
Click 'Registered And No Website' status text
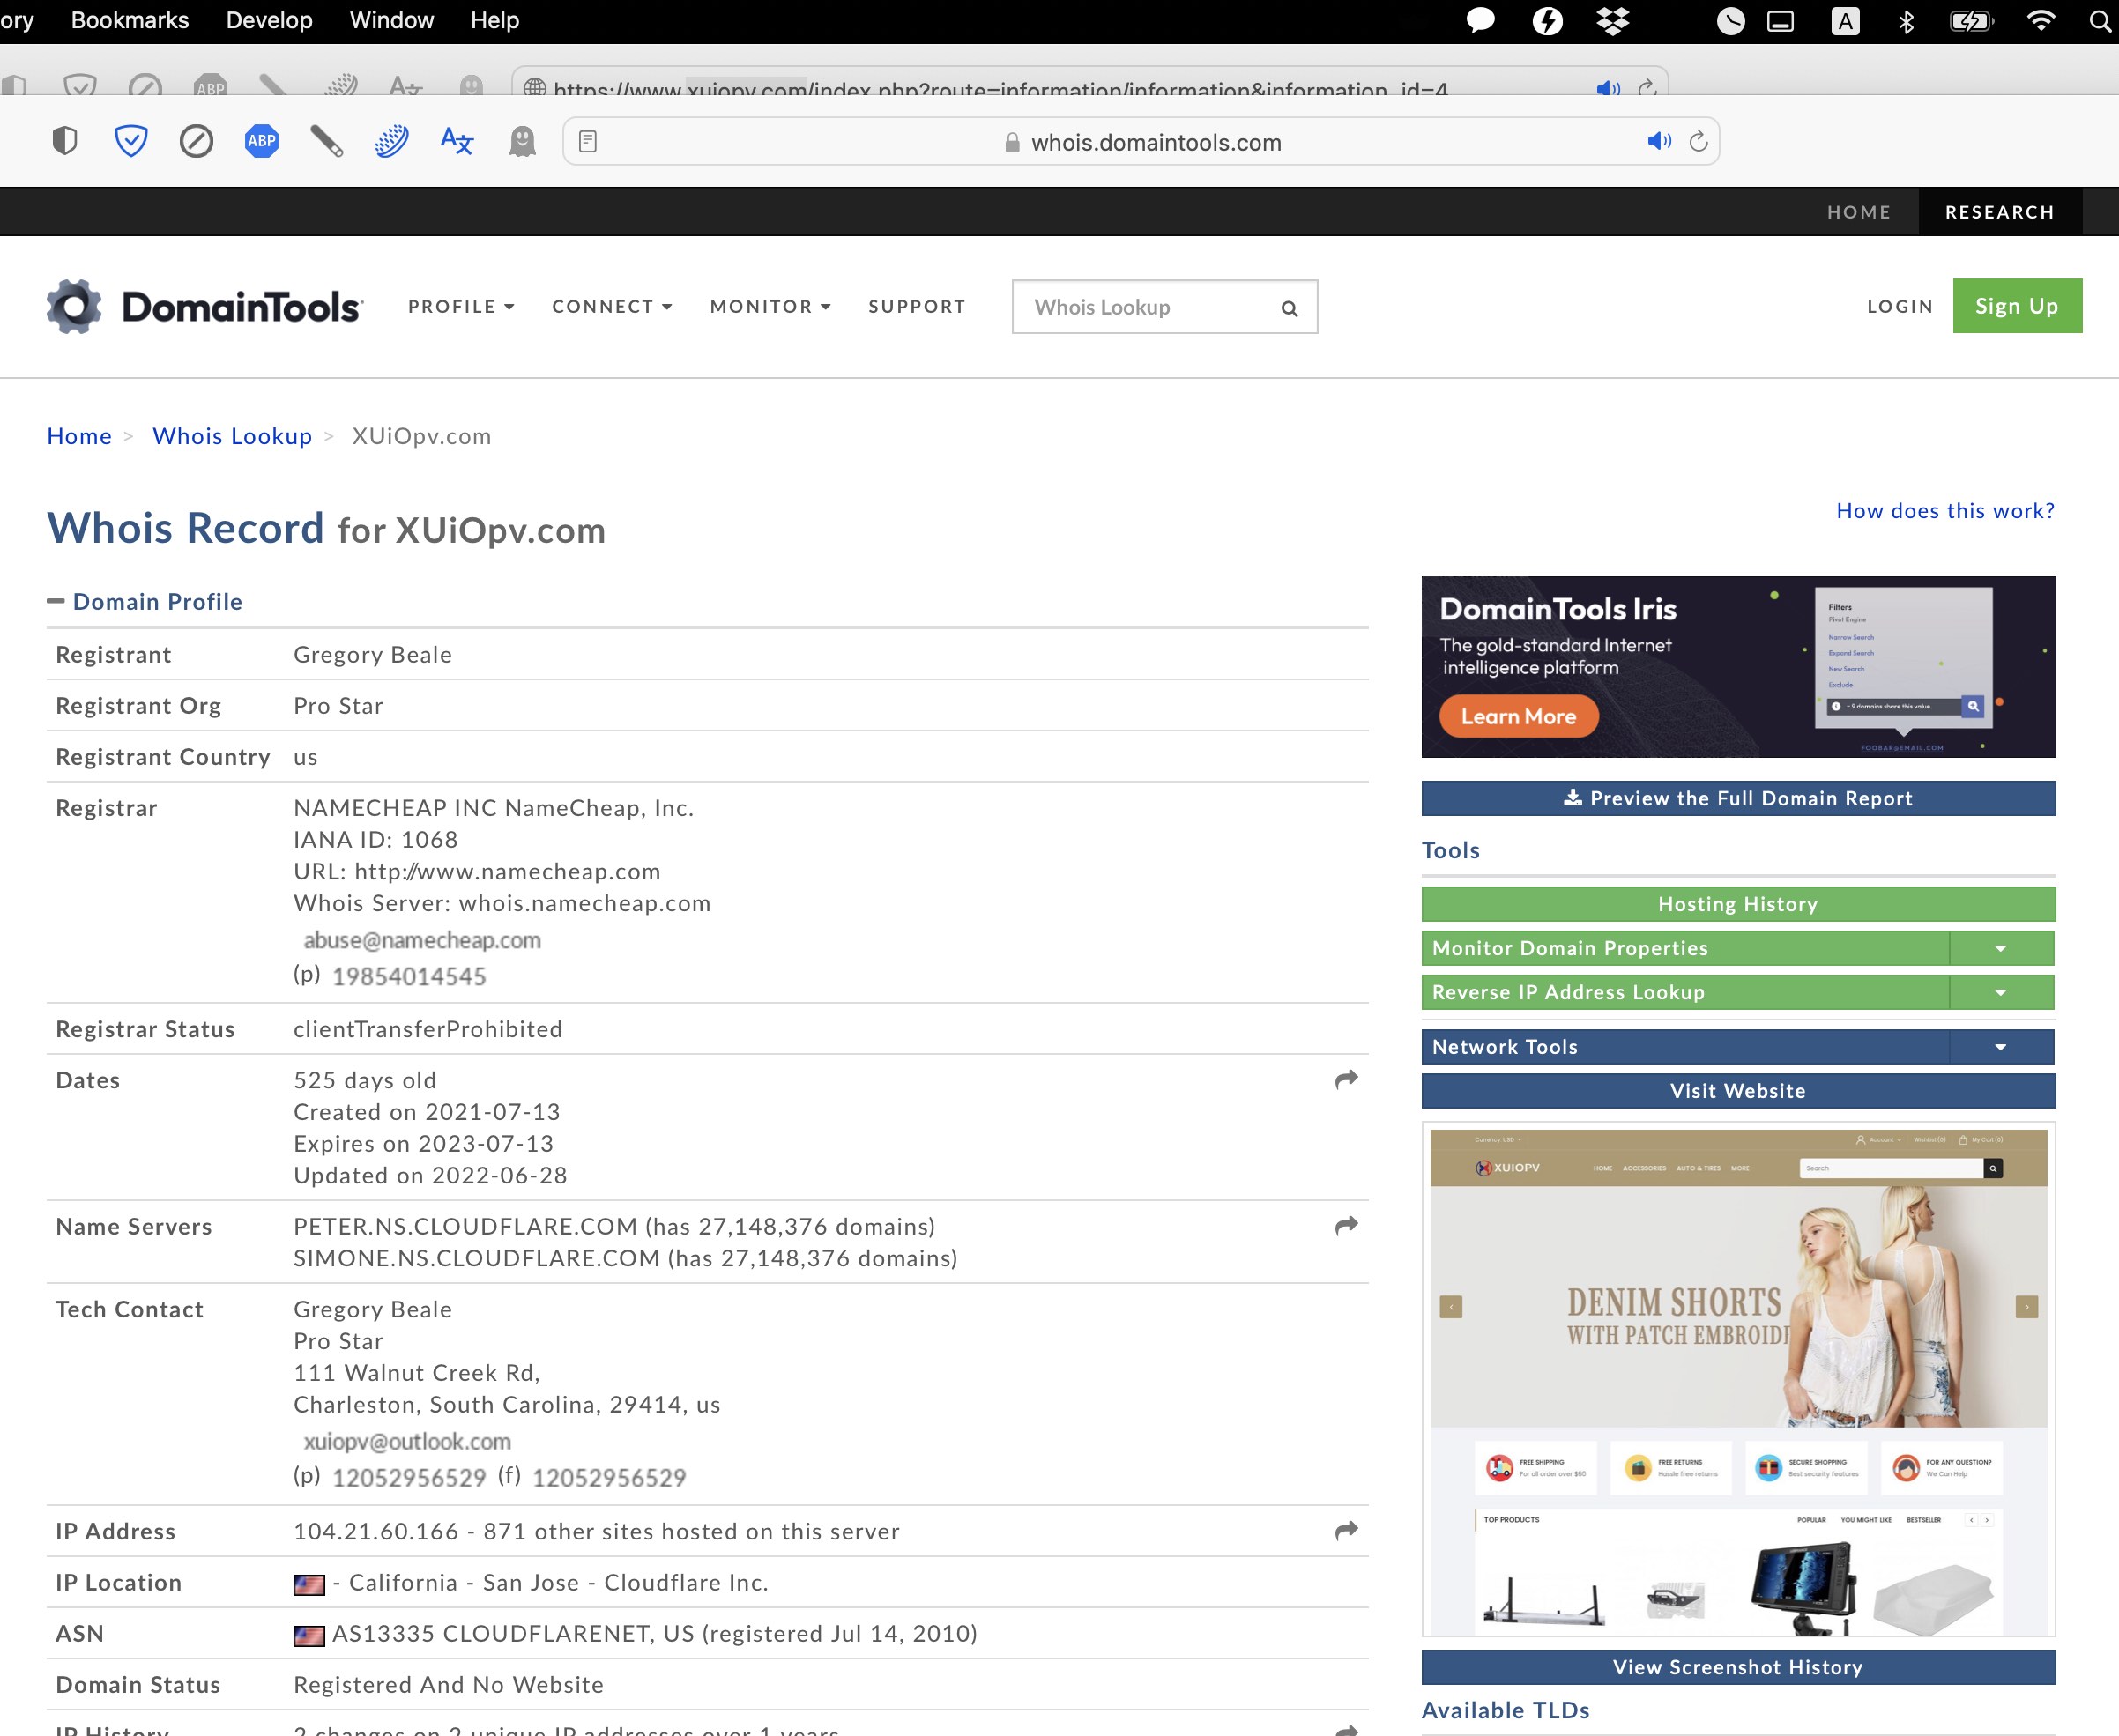[x=449, y=1684]
